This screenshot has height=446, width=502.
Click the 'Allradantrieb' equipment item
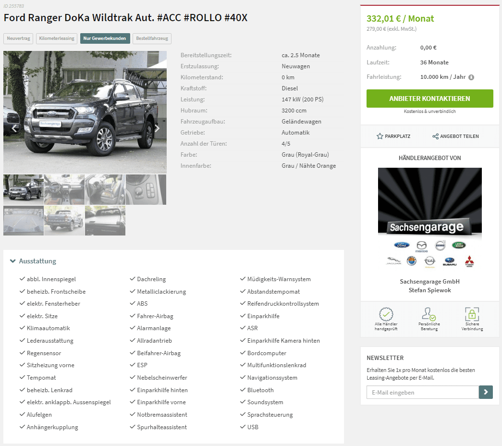[154, 341]
